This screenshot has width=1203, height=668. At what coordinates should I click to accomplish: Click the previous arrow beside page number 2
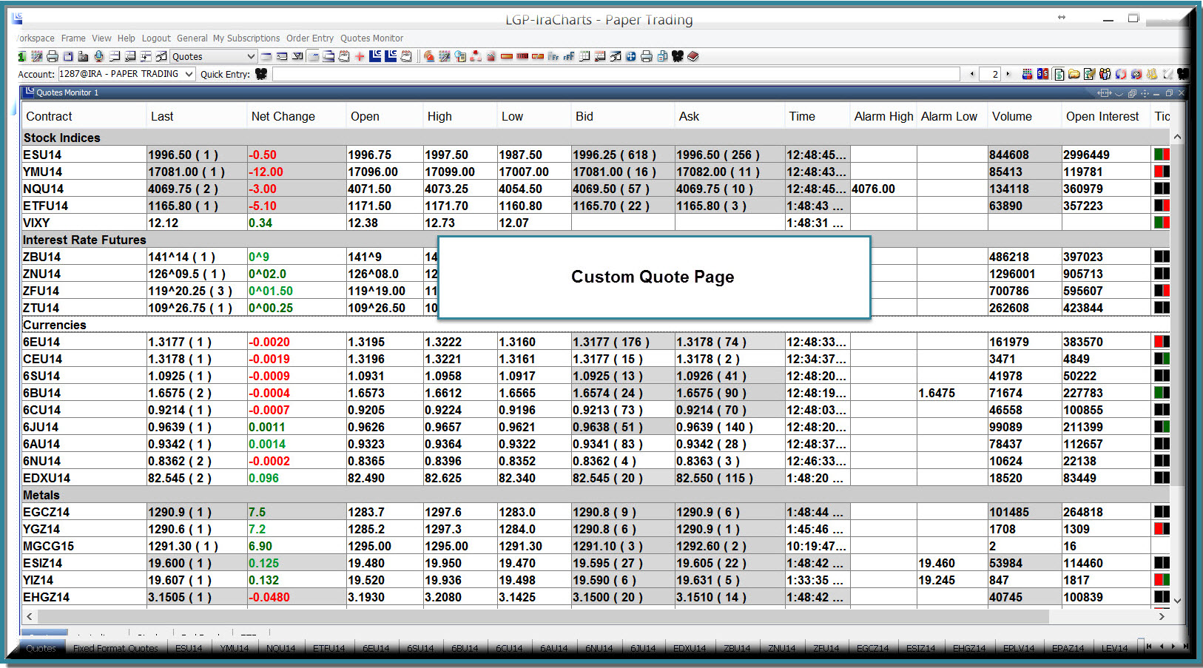tap(971, 74)
